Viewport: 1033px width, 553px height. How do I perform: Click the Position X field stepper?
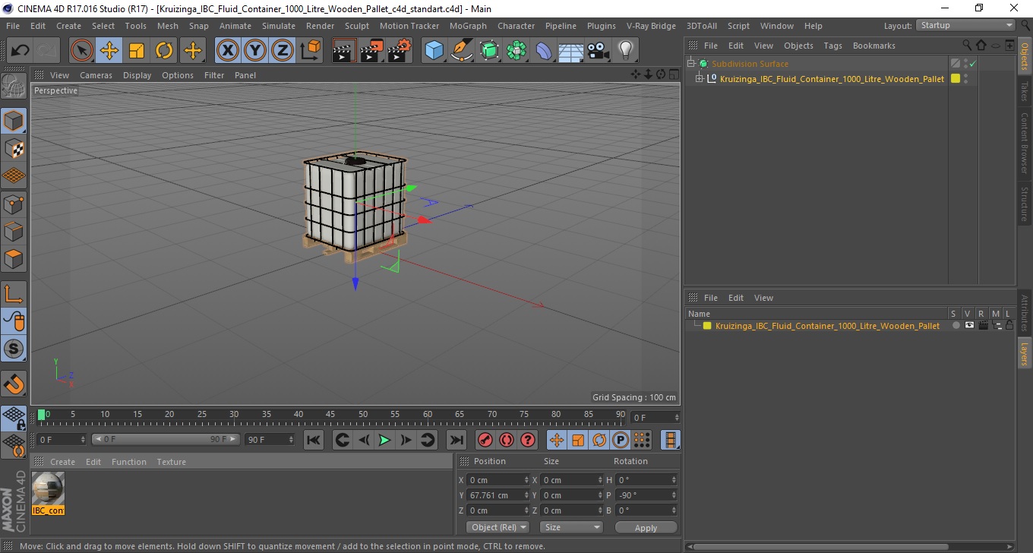point(526,480)
